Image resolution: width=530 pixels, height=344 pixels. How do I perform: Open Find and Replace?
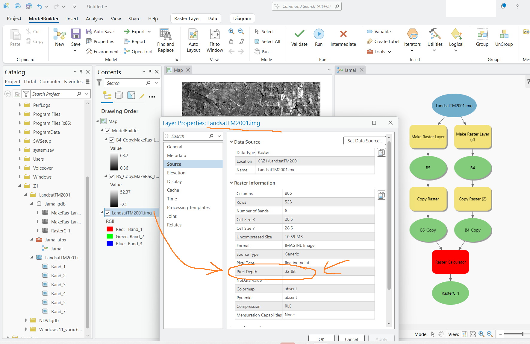[x=165, y=39]
